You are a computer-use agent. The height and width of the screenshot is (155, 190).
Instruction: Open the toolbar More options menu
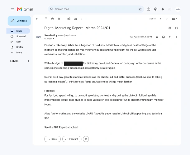click(x=82, y=19)
